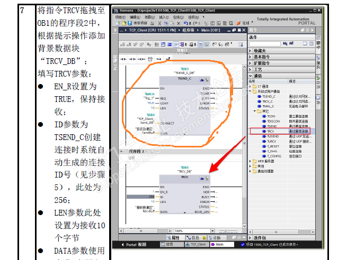Open the Main editor taskbar item
Image resolution: width=338 pixels, height=260 pixels.
221,245
